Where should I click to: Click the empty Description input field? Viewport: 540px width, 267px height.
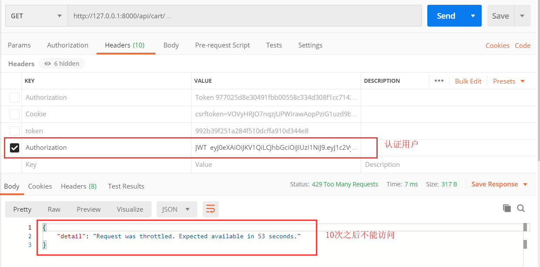click(448, 165)
